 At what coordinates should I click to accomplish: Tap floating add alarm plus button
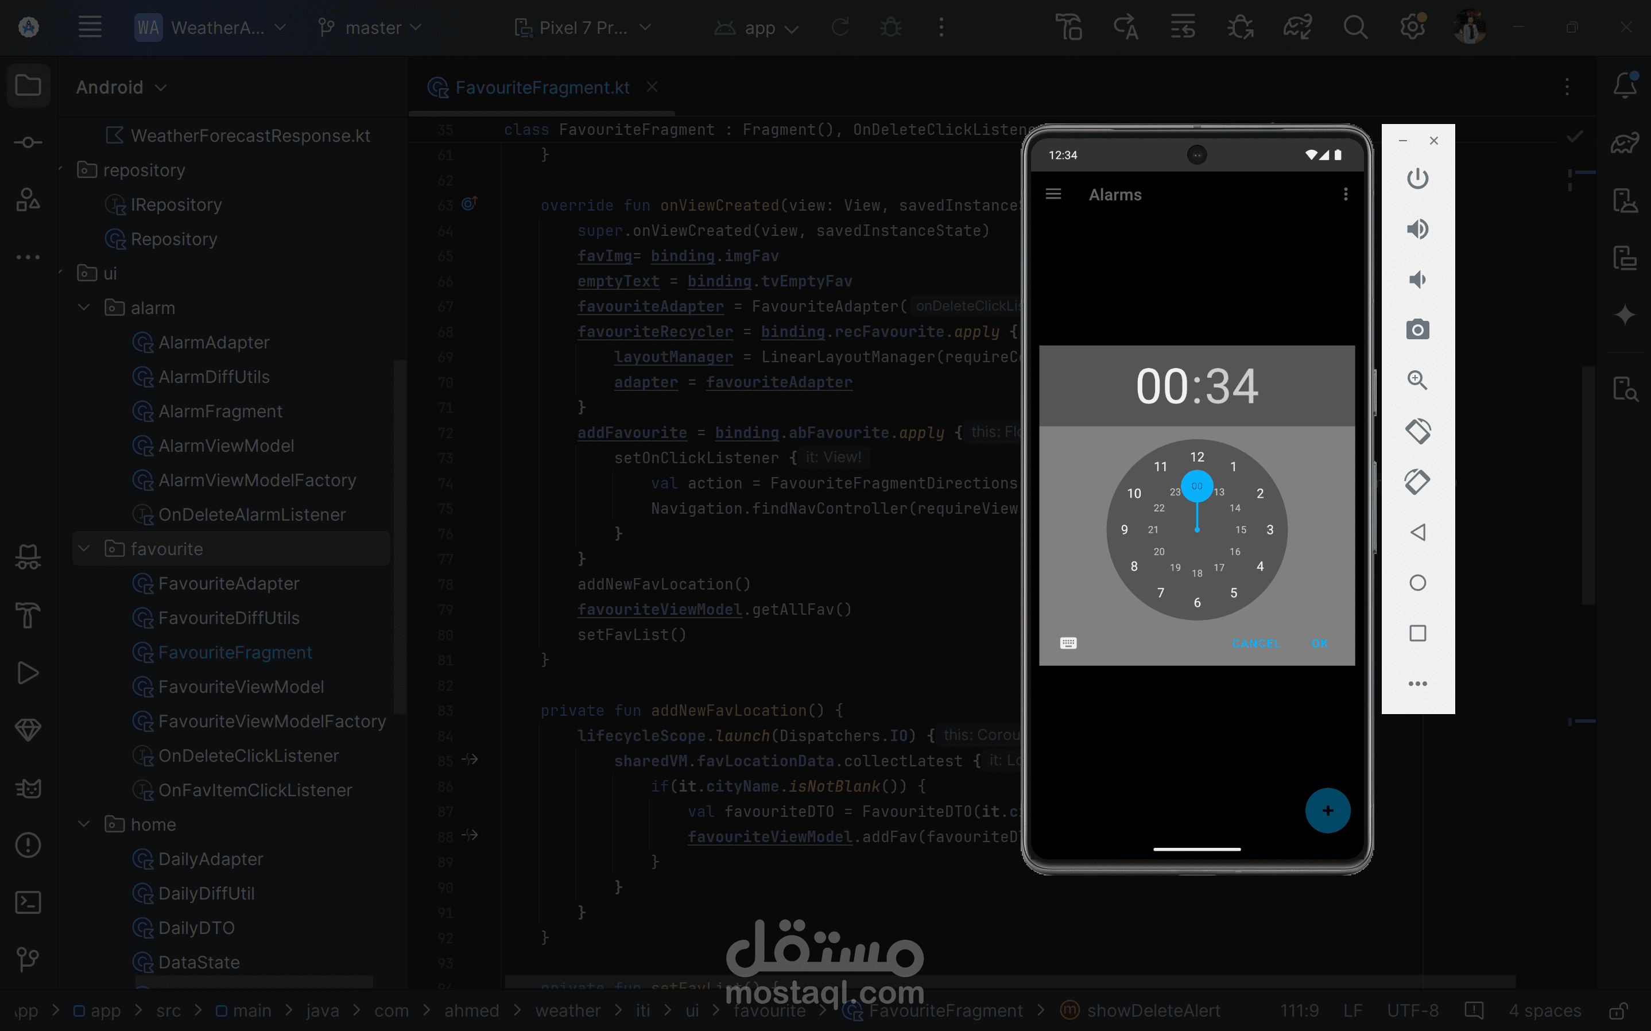[x=1327, y=811]
